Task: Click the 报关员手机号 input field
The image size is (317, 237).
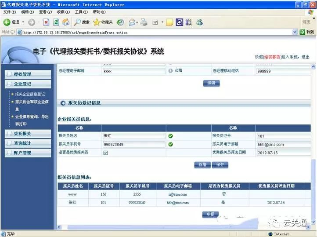Action: tap(134, 144)
